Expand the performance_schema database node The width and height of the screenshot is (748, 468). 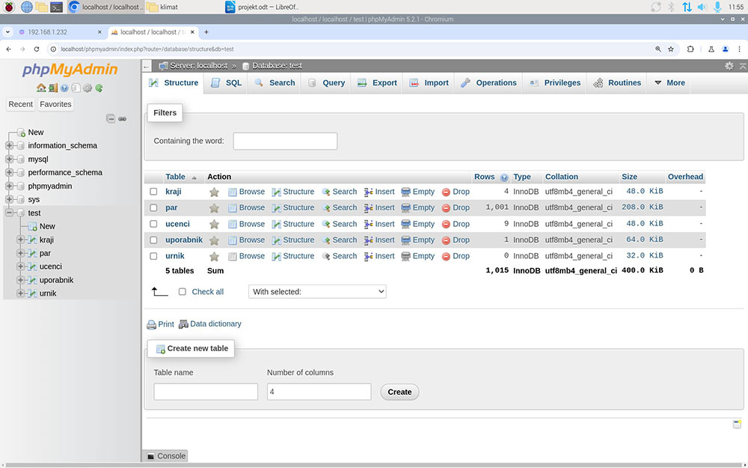(9, 172)
